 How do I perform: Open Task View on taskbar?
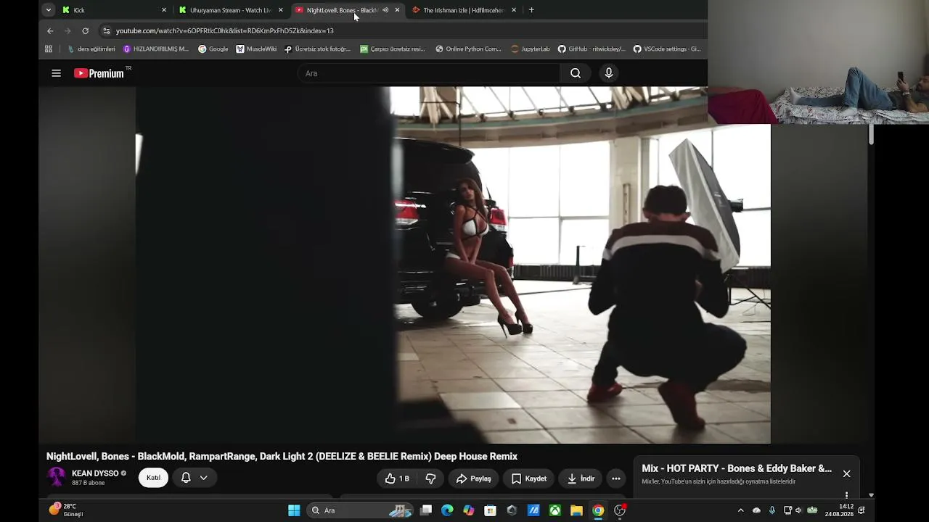(x=426, y=510)
